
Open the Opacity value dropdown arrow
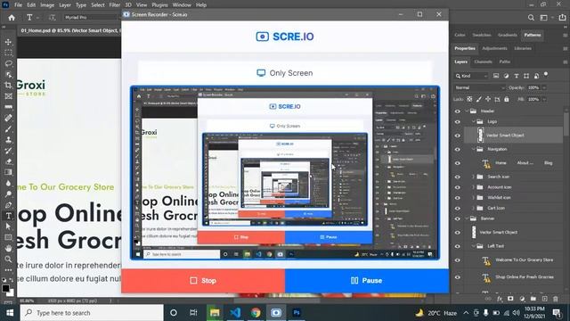tap(544, 87)
